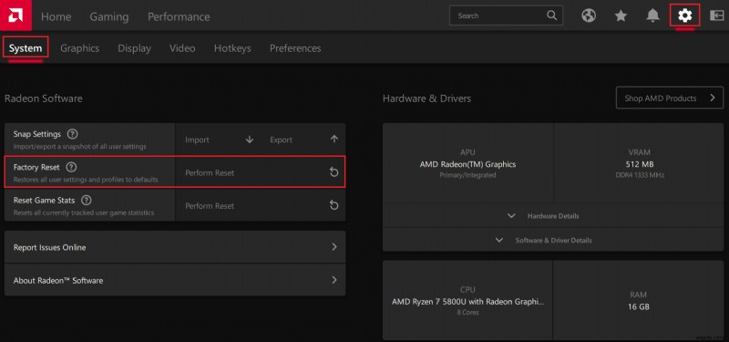This screenshot has height=342, width=729.
Task: Click AMD Ryzen 7 5800U CPU text
Action: pos(467,302)
